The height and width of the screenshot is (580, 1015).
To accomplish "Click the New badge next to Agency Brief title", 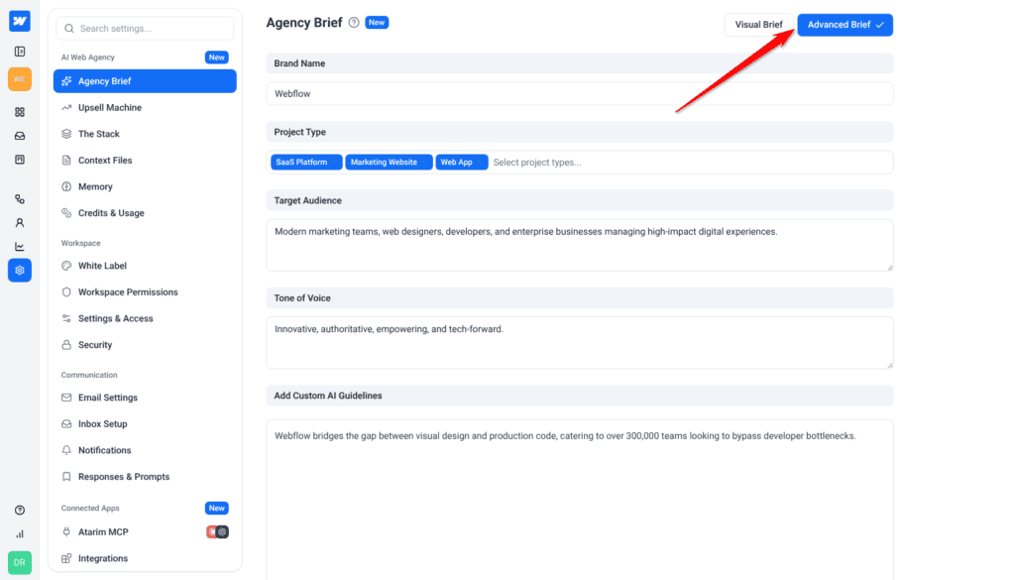I will 377,23.
